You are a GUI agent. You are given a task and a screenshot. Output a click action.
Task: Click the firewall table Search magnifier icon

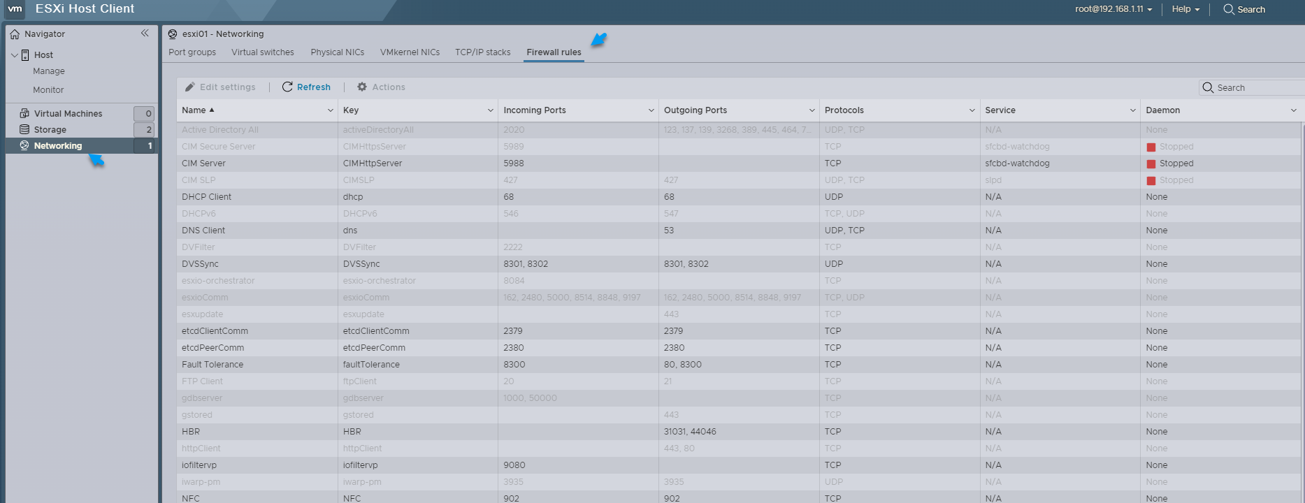1208,87
